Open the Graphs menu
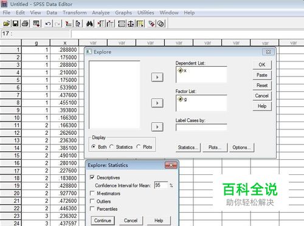This screenshot has width=304, height=226. pyautogui.click(x=123, y=13)
